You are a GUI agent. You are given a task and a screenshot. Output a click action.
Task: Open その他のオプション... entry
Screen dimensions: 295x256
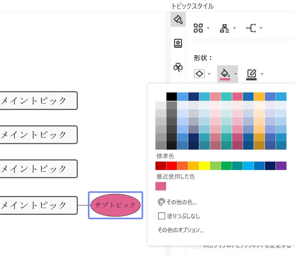pos(180,230)
